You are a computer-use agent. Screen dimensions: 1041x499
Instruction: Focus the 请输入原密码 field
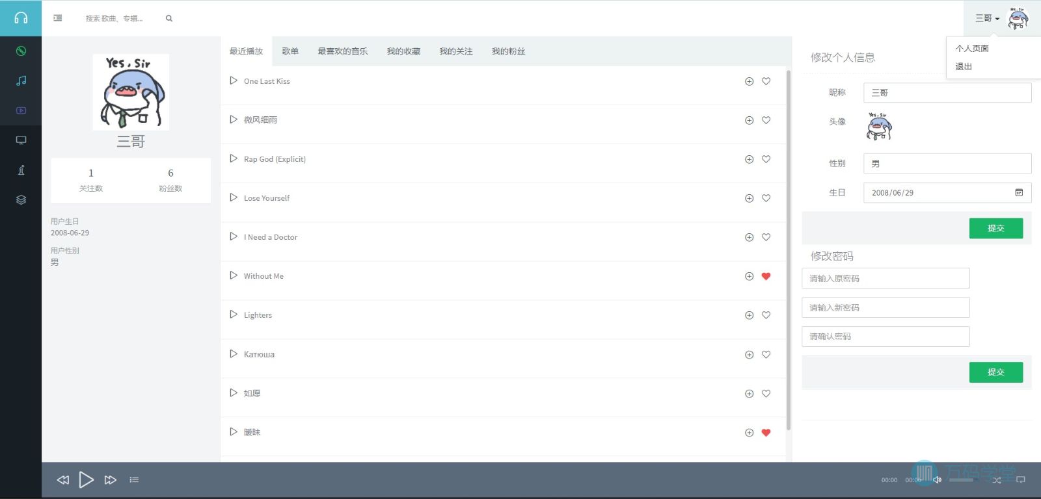coord(886,278)
